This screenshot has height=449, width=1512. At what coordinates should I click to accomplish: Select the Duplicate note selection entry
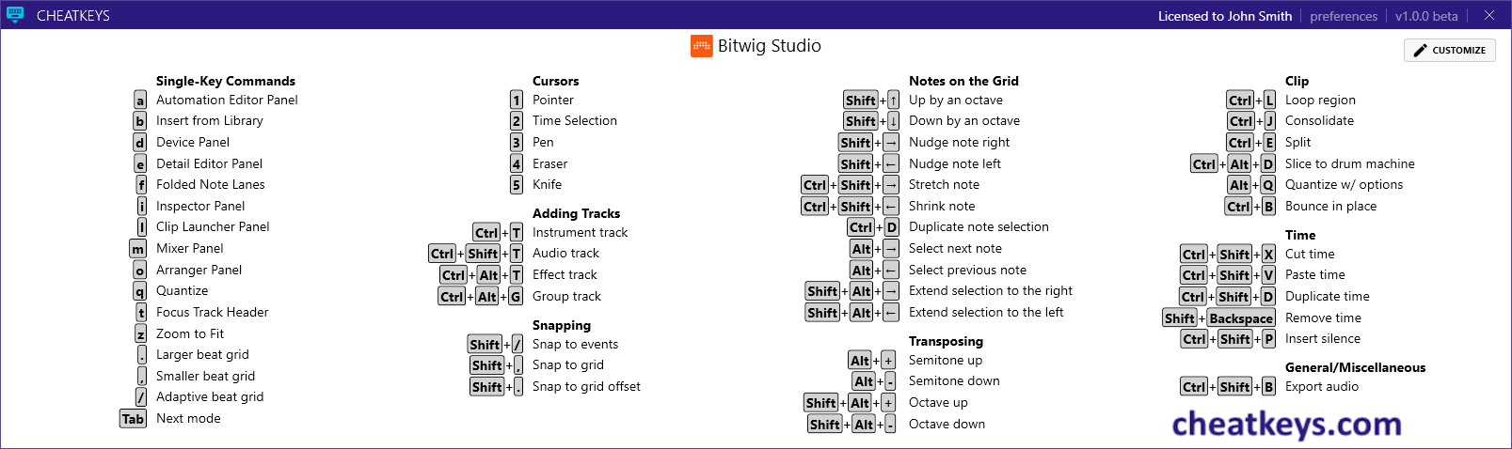(979, 227)
